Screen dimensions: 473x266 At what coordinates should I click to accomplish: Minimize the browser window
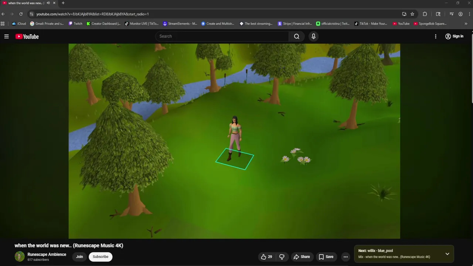pos(446,3)
